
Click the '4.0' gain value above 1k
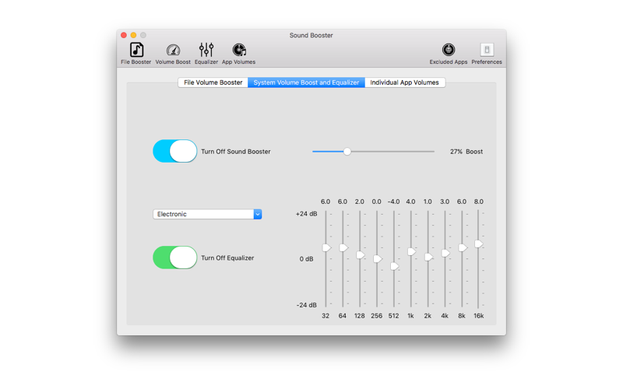411,202
